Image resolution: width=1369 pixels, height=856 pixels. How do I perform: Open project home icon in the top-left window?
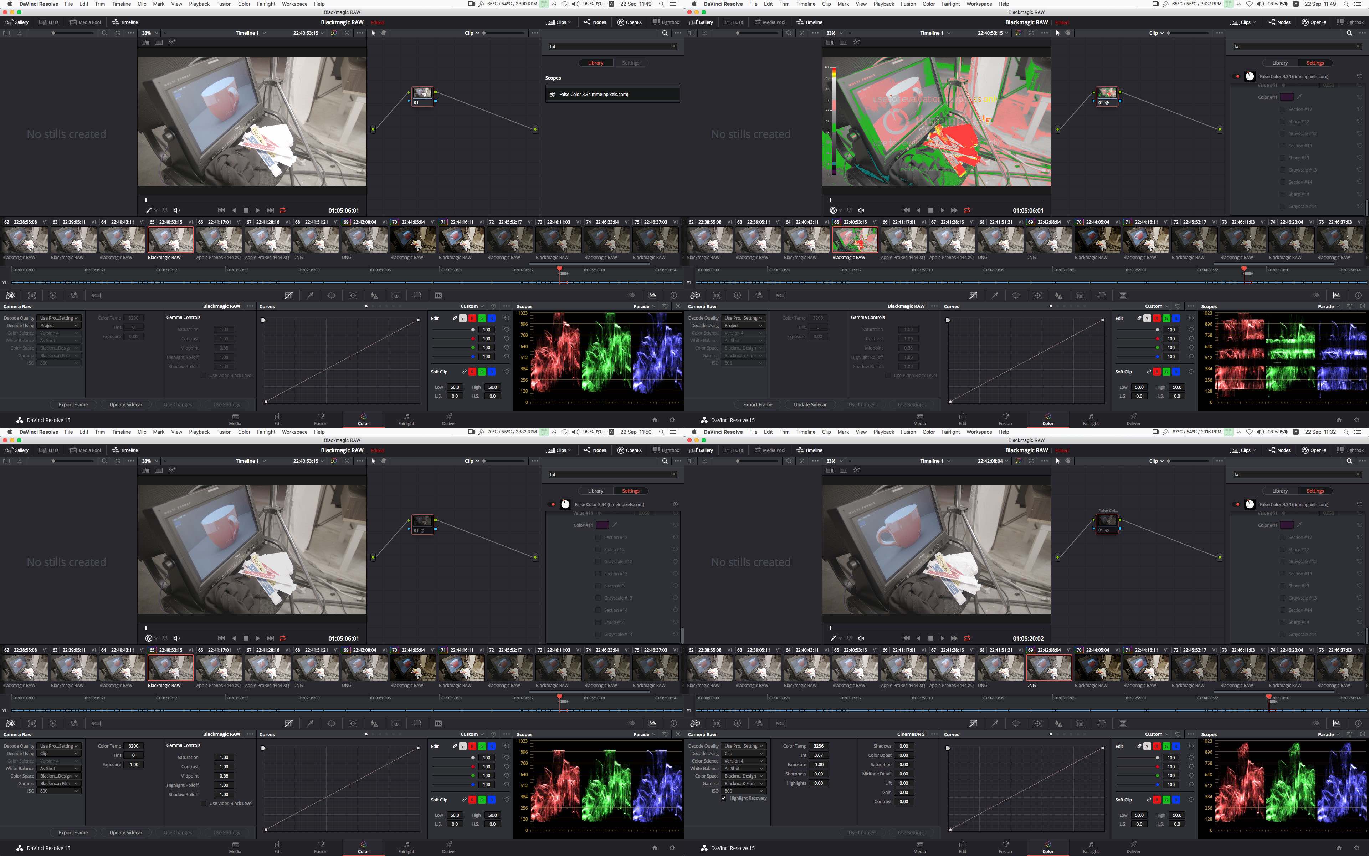coord(655,420)
